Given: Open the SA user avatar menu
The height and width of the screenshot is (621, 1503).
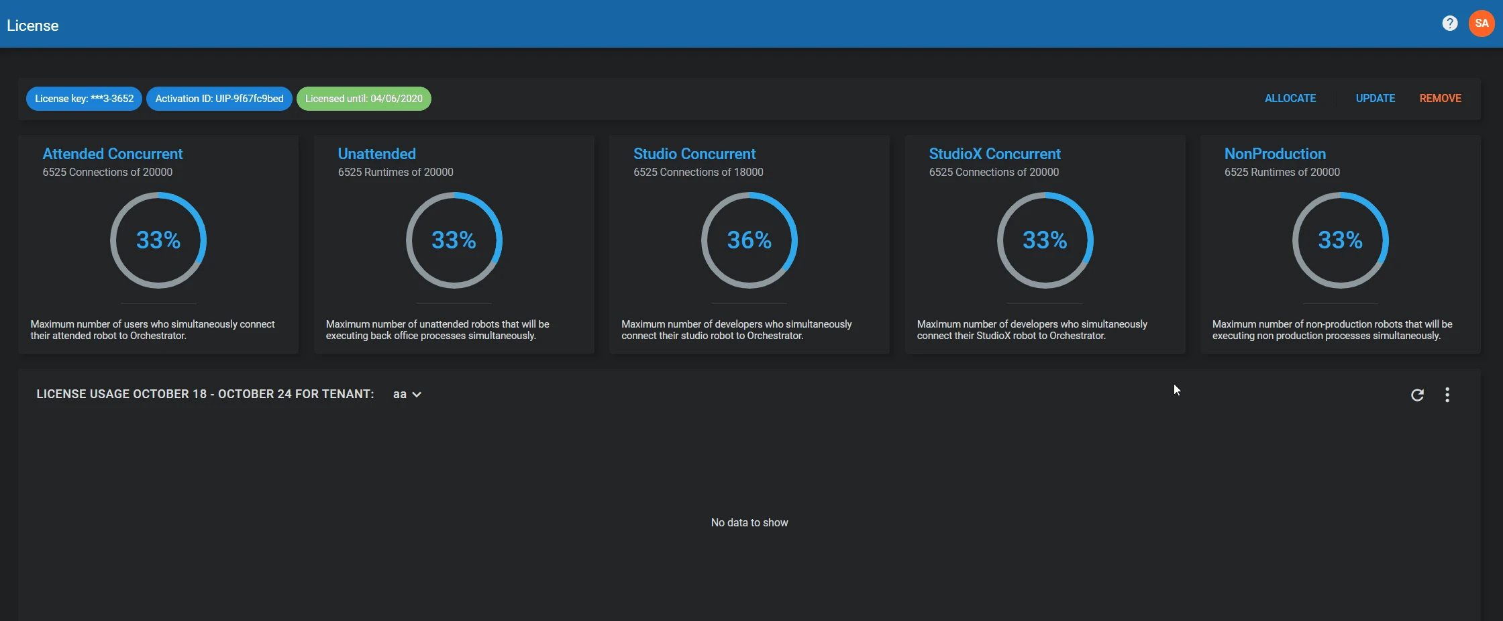Looking at the screenshot, I should coord(1482,23).
